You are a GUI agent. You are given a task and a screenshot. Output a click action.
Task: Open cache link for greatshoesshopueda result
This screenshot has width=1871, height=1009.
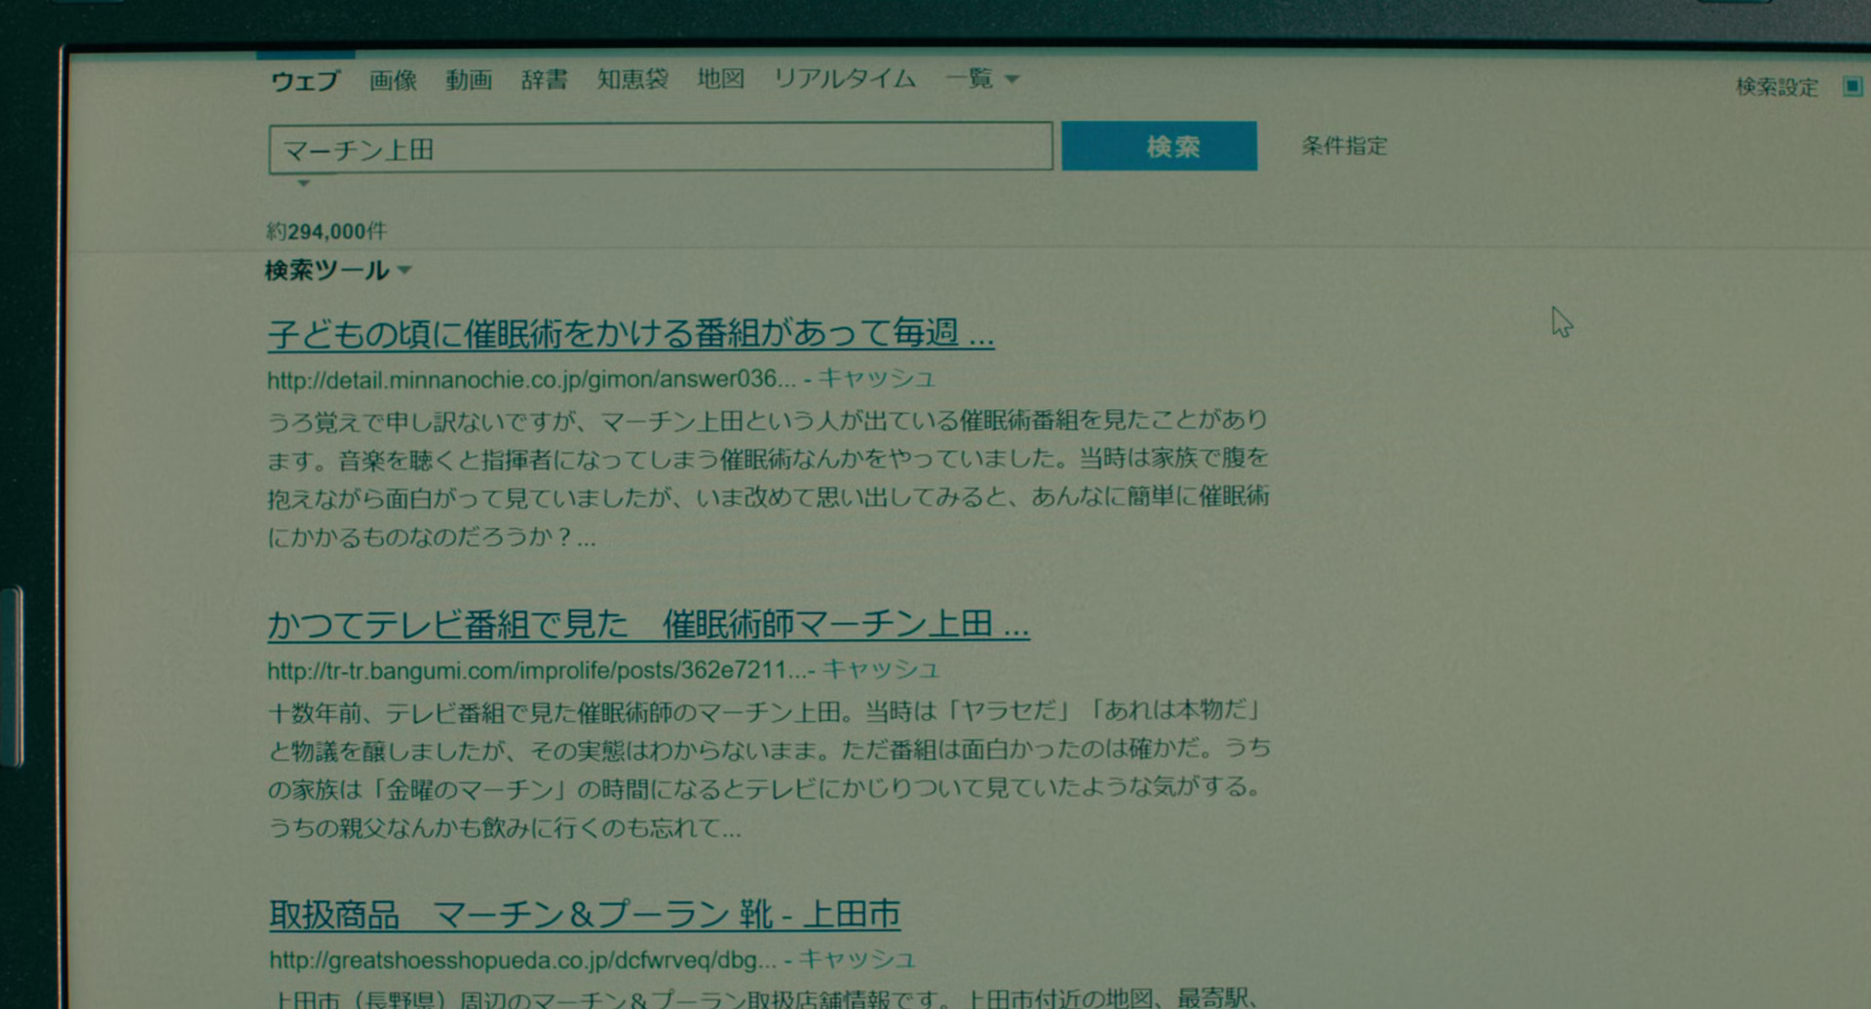coord(857,958)
